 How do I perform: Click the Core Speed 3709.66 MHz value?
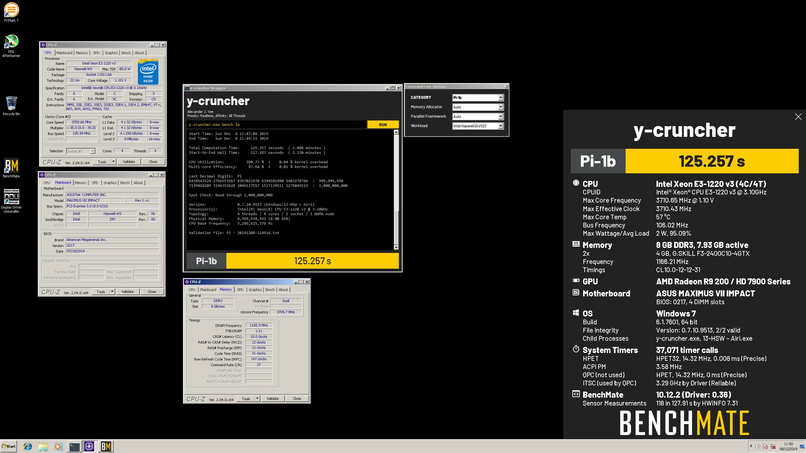click(82, 122)
